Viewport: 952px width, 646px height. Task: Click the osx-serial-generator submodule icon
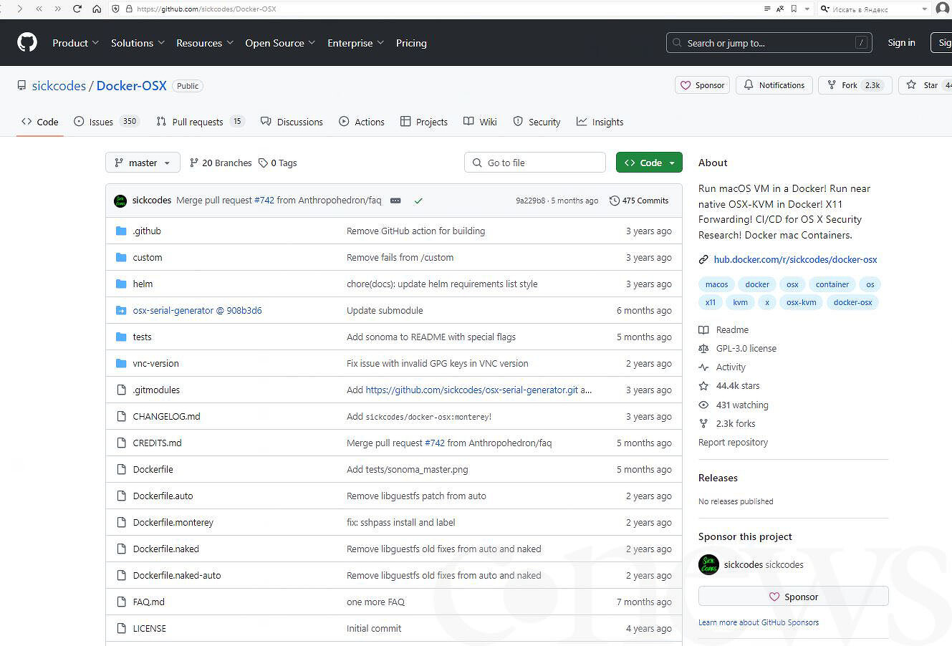(121, 310)
